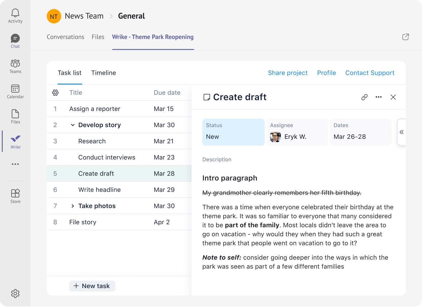Click the Share project link
Image resolution: width=422 pixels, height=307 pixels.
pyautogui.click(x=287, y=73)
